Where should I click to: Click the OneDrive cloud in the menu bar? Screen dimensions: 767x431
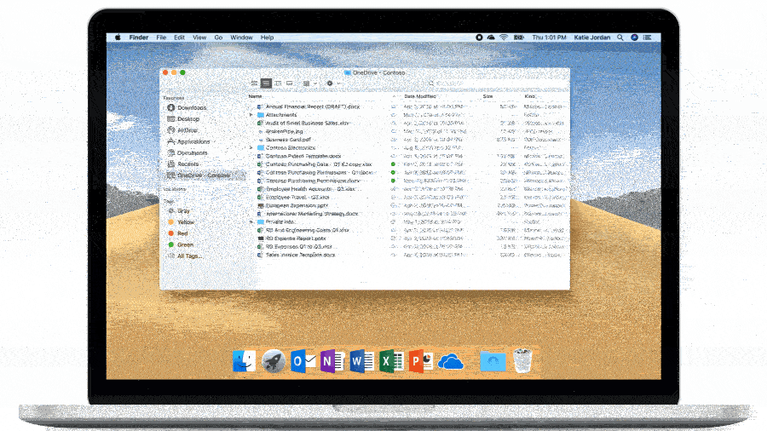pos(491,37)
